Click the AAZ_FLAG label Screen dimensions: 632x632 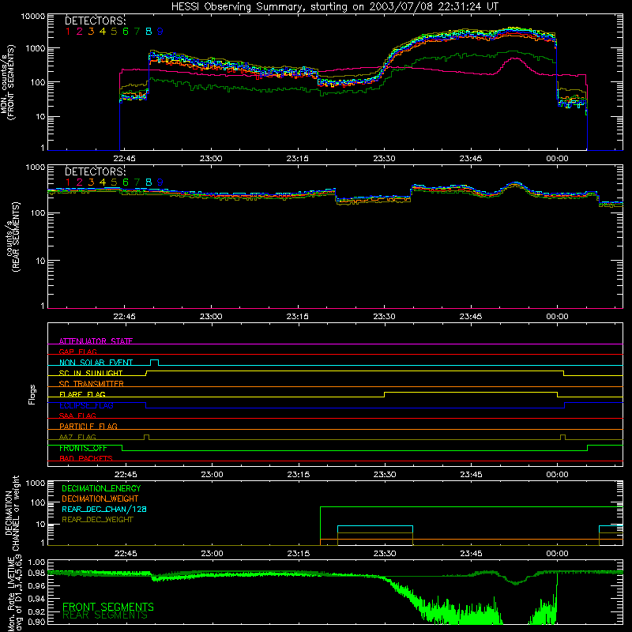(77, 437)
